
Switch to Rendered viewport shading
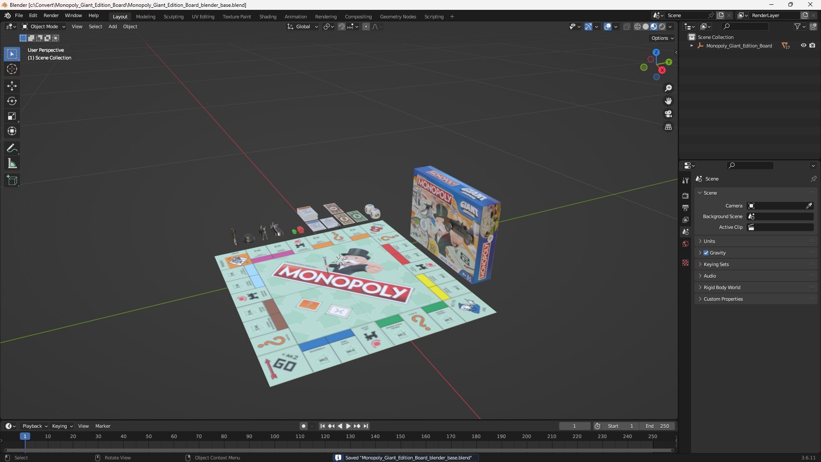[x=662, y=27]
